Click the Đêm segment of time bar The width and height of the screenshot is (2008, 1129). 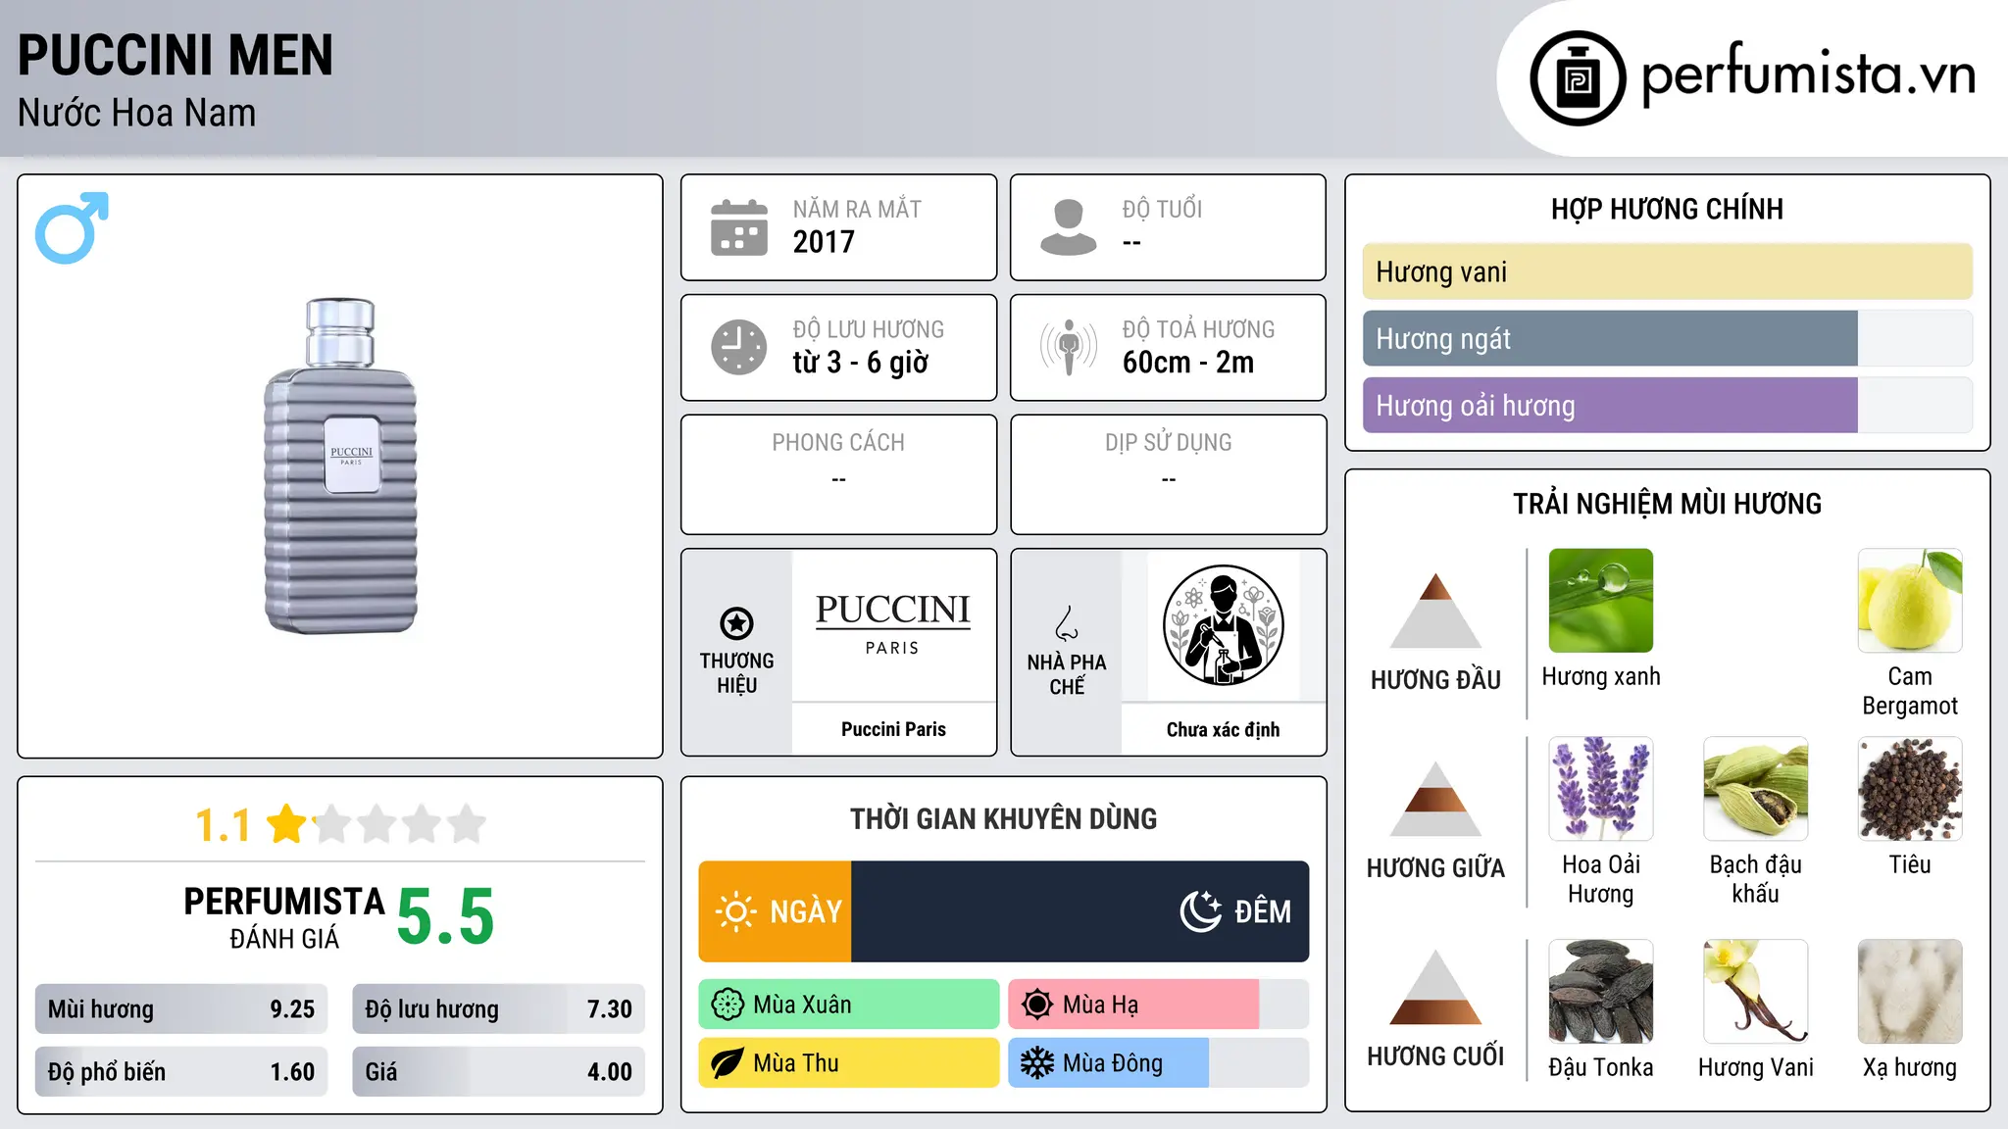1080,911
